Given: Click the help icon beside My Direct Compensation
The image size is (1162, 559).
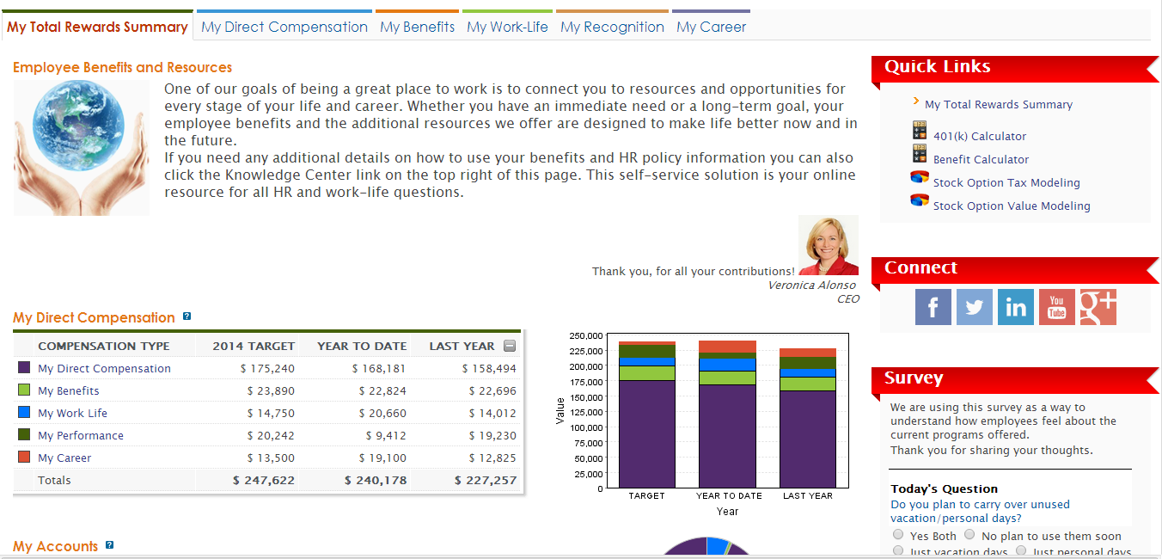Looking at the screenshot, I should click(187, 316).
